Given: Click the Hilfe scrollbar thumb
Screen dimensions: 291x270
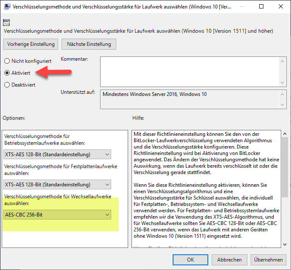Looking at the screenshot, I should pyautogui.click(x=285, y=167).
